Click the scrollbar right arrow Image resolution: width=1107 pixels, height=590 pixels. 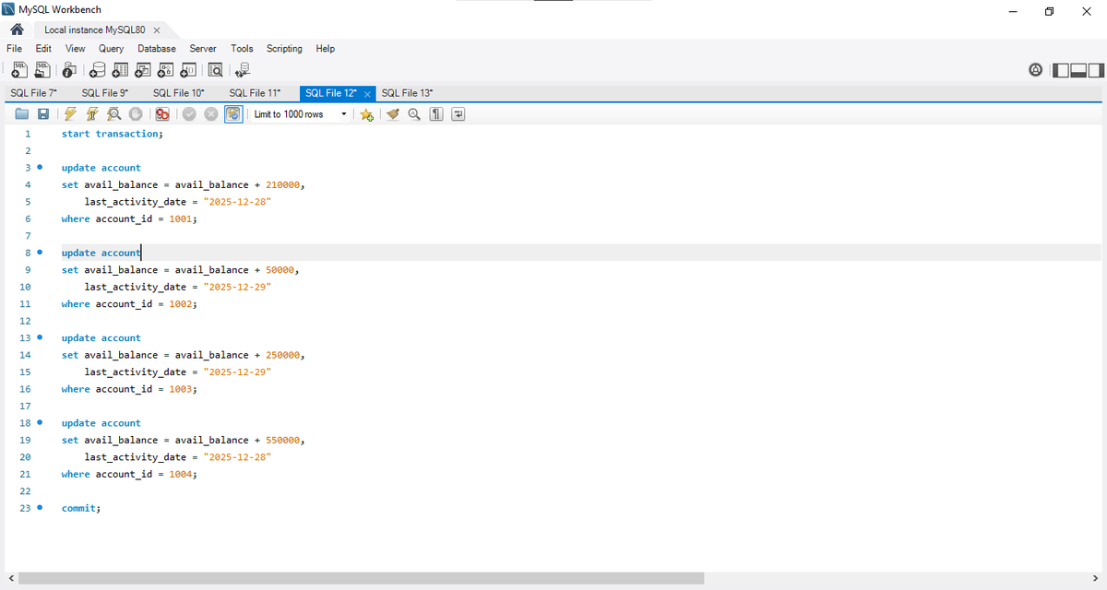coord(1097,578)
